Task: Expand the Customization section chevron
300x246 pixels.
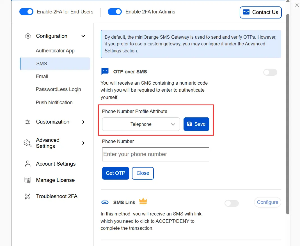Action: tap(83, 122)
